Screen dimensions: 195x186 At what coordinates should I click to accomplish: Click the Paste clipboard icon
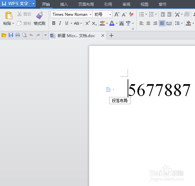[x=9, y=15]
